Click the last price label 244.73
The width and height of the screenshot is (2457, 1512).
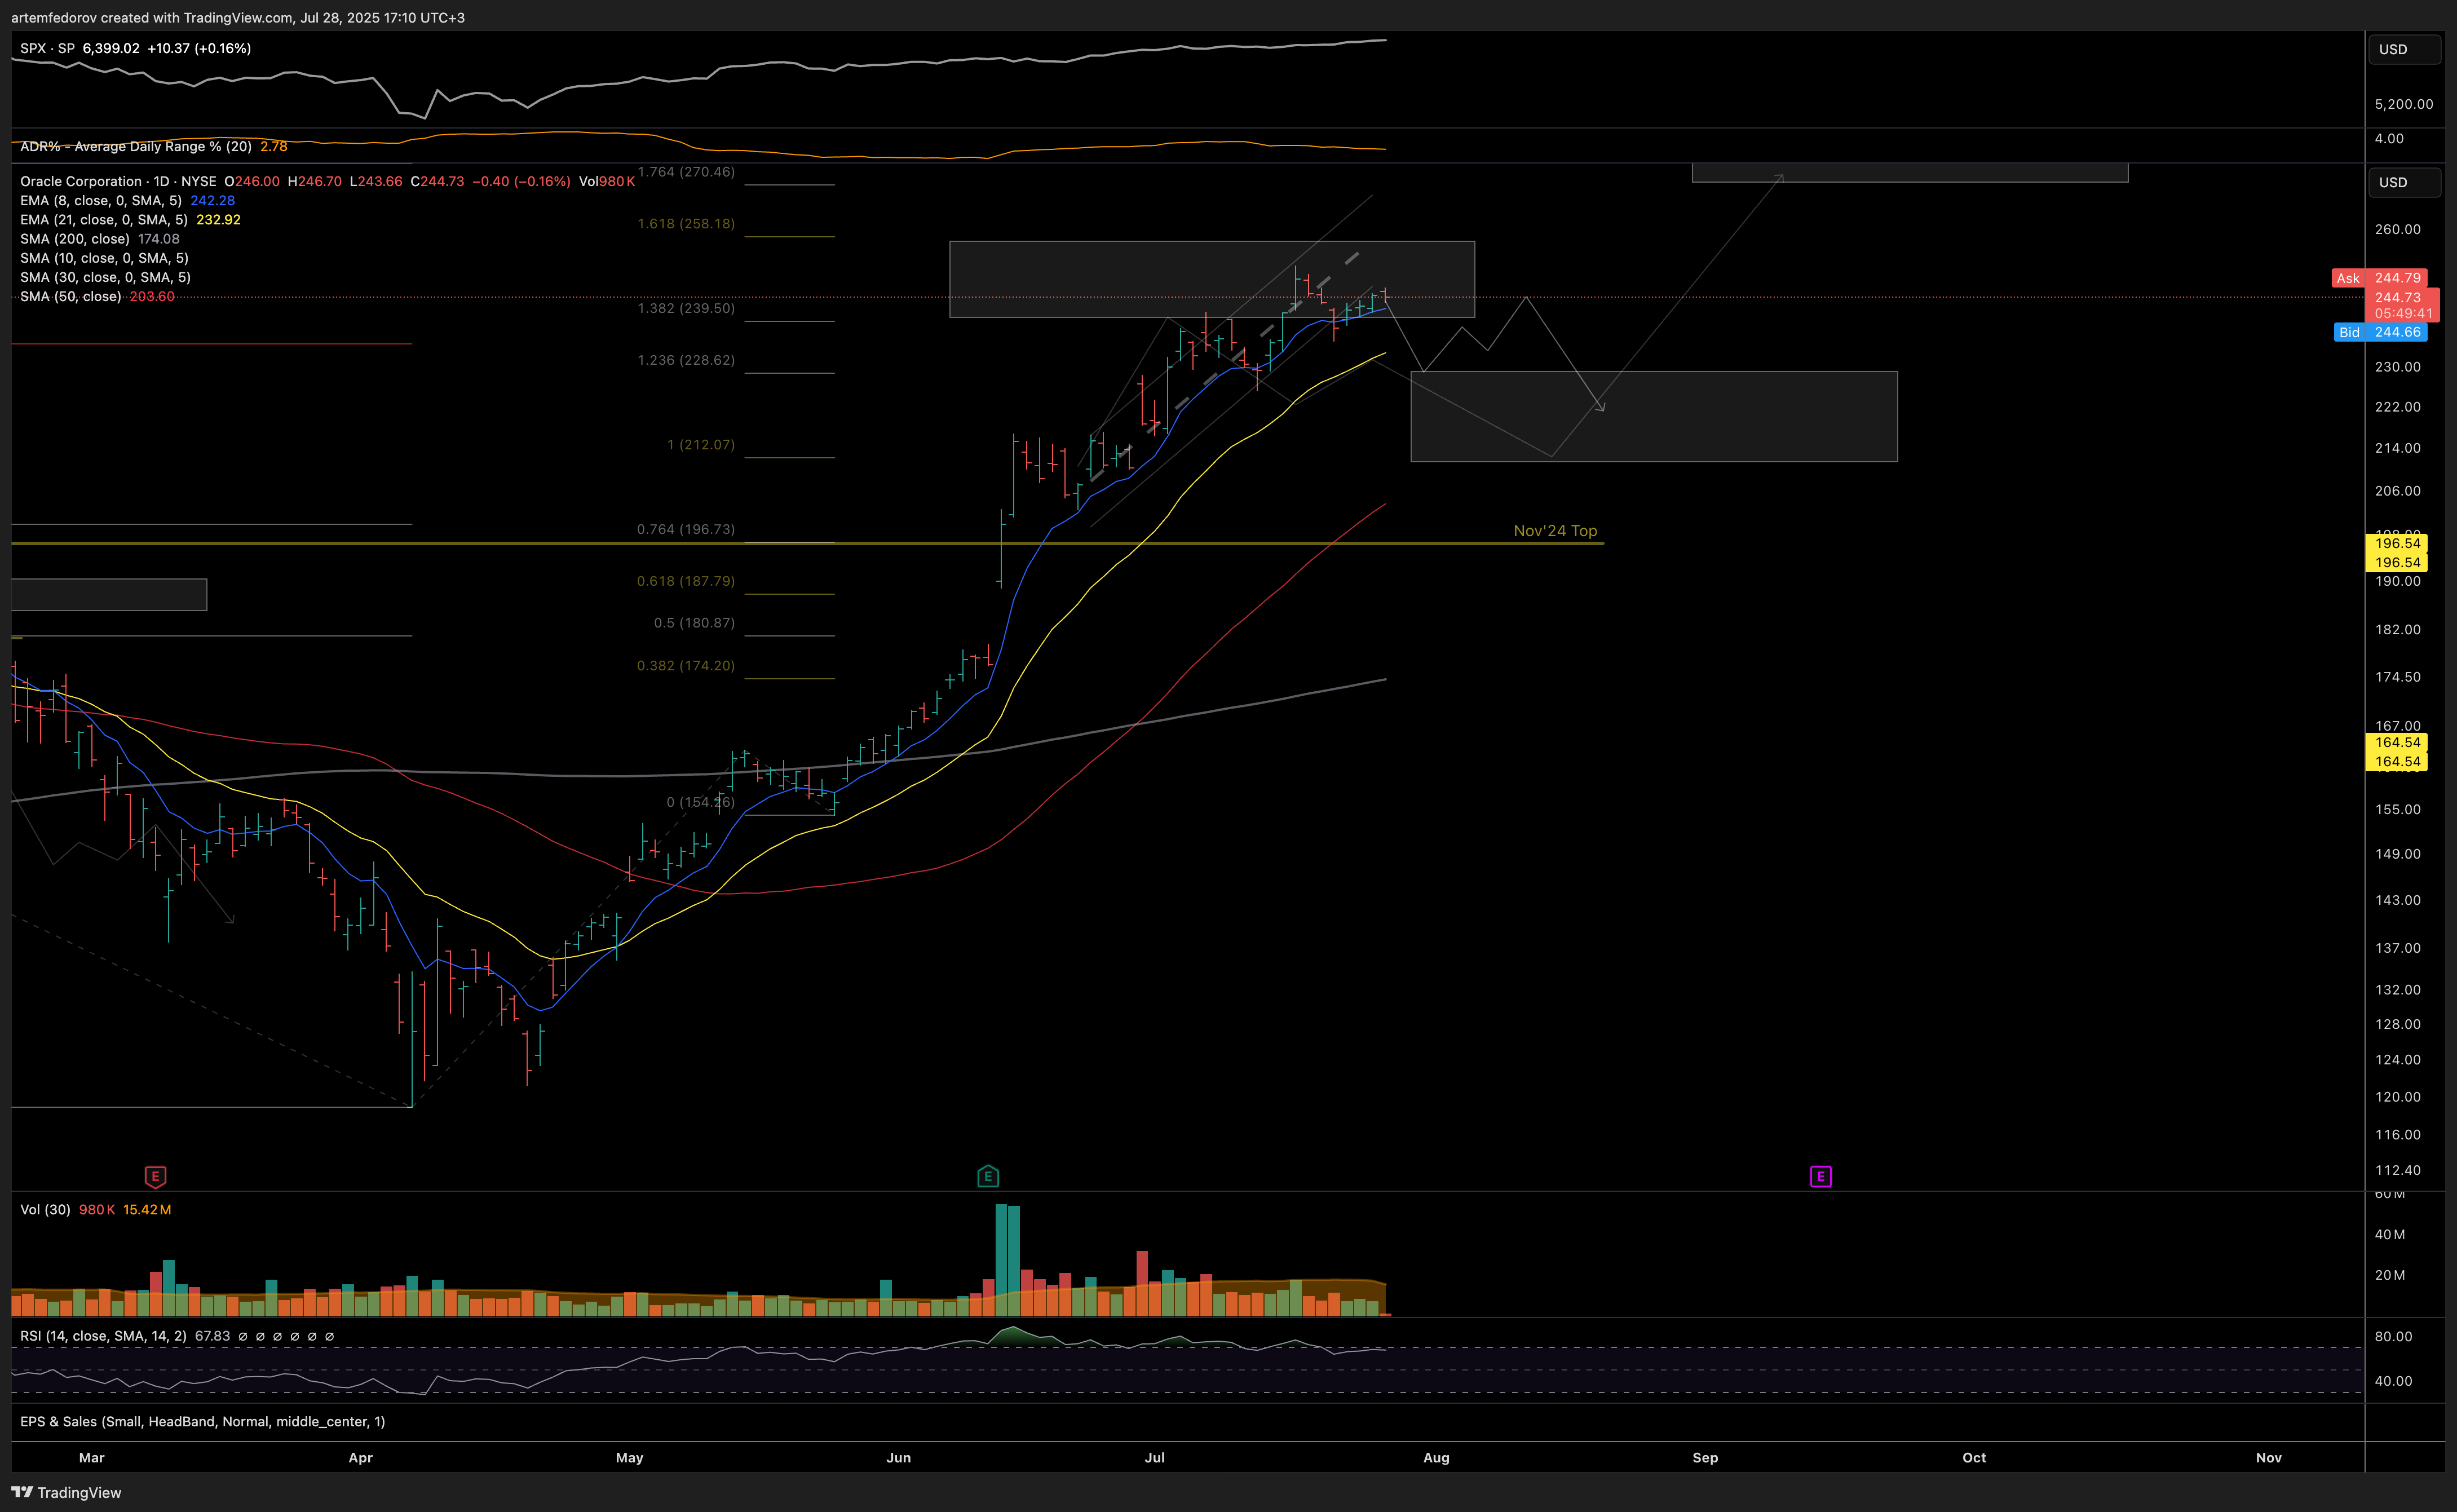pos(2398,297)
